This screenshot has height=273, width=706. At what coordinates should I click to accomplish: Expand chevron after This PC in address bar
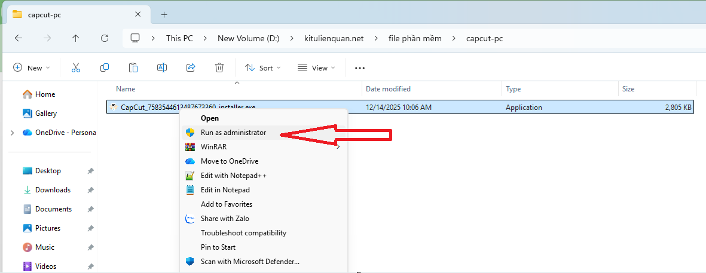click(x=205, y=38)
